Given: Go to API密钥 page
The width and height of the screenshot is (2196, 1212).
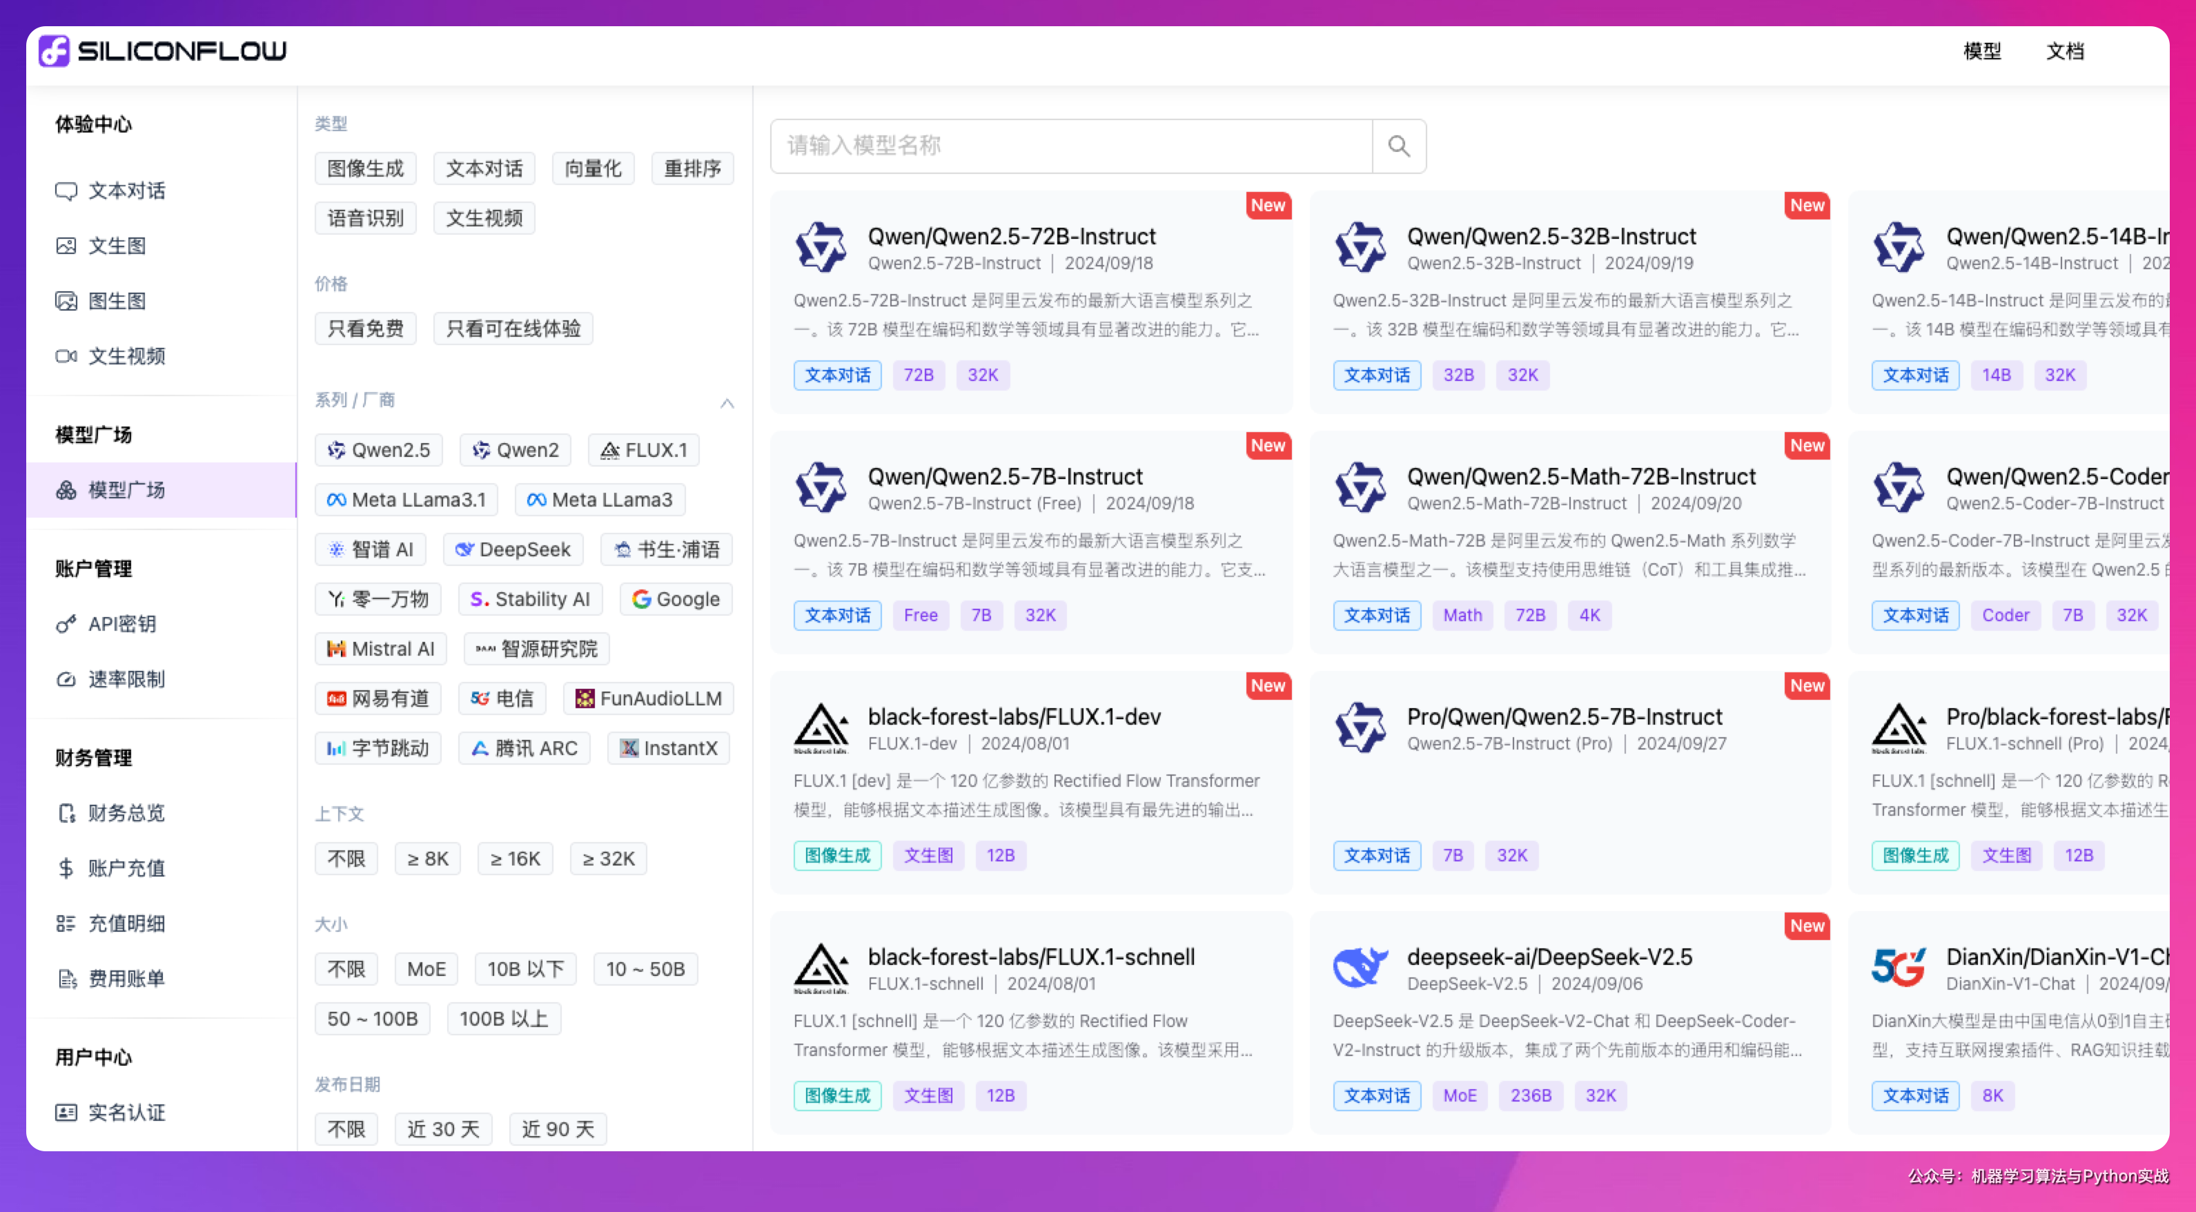Looking at the screenshot, I should coord(122,624).
